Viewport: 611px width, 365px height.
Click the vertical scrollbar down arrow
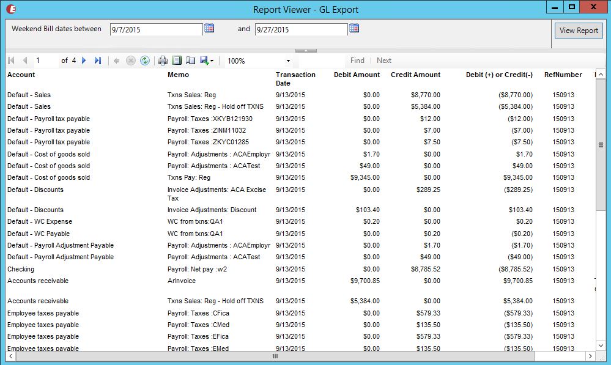pyautogui.click(x=601, y=345)
